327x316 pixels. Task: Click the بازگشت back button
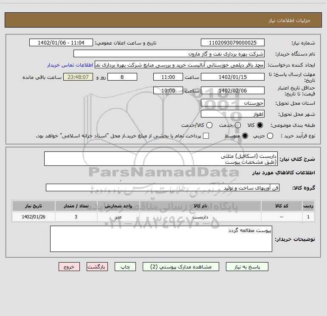(x=97, y=267)
